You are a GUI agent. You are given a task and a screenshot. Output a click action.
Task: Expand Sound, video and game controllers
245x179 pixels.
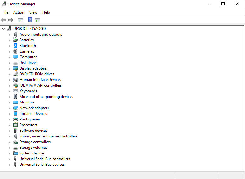pyautogui.click(x=9, y=136)
